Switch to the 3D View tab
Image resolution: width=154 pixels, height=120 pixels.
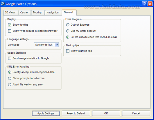tap(11, 13)
